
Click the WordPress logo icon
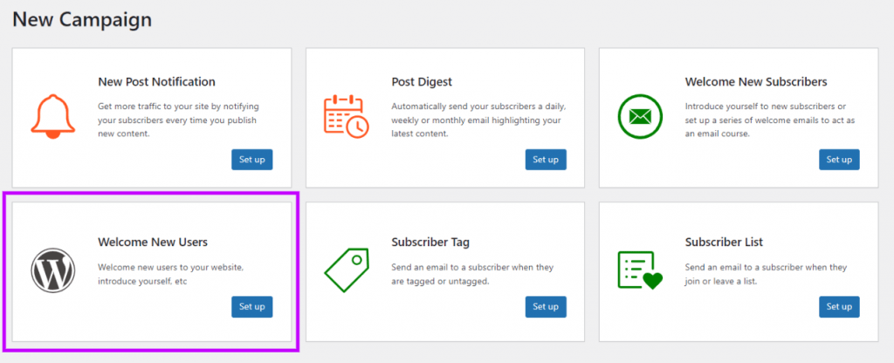(53, 271)
